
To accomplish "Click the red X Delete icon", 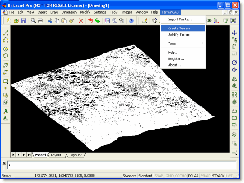I will [81, 20].
